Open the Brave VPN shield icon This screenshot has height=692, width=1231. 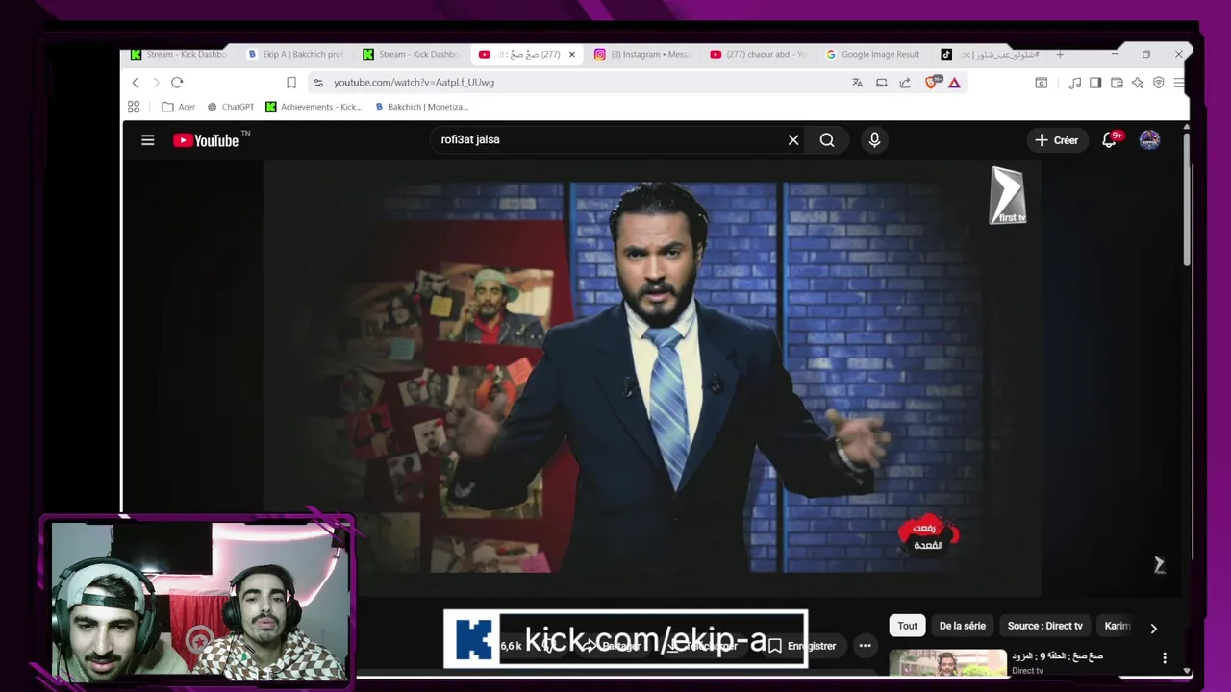pos(1159,83)
